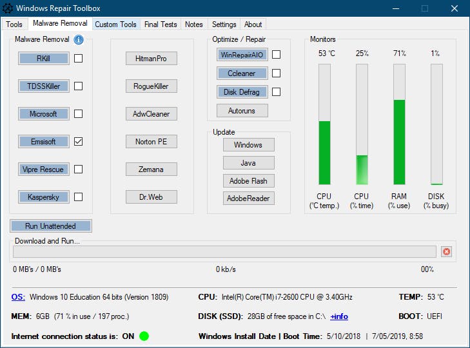Check the Kaspersky checkbox
This screenshot has height=348, width=470.
78,197
